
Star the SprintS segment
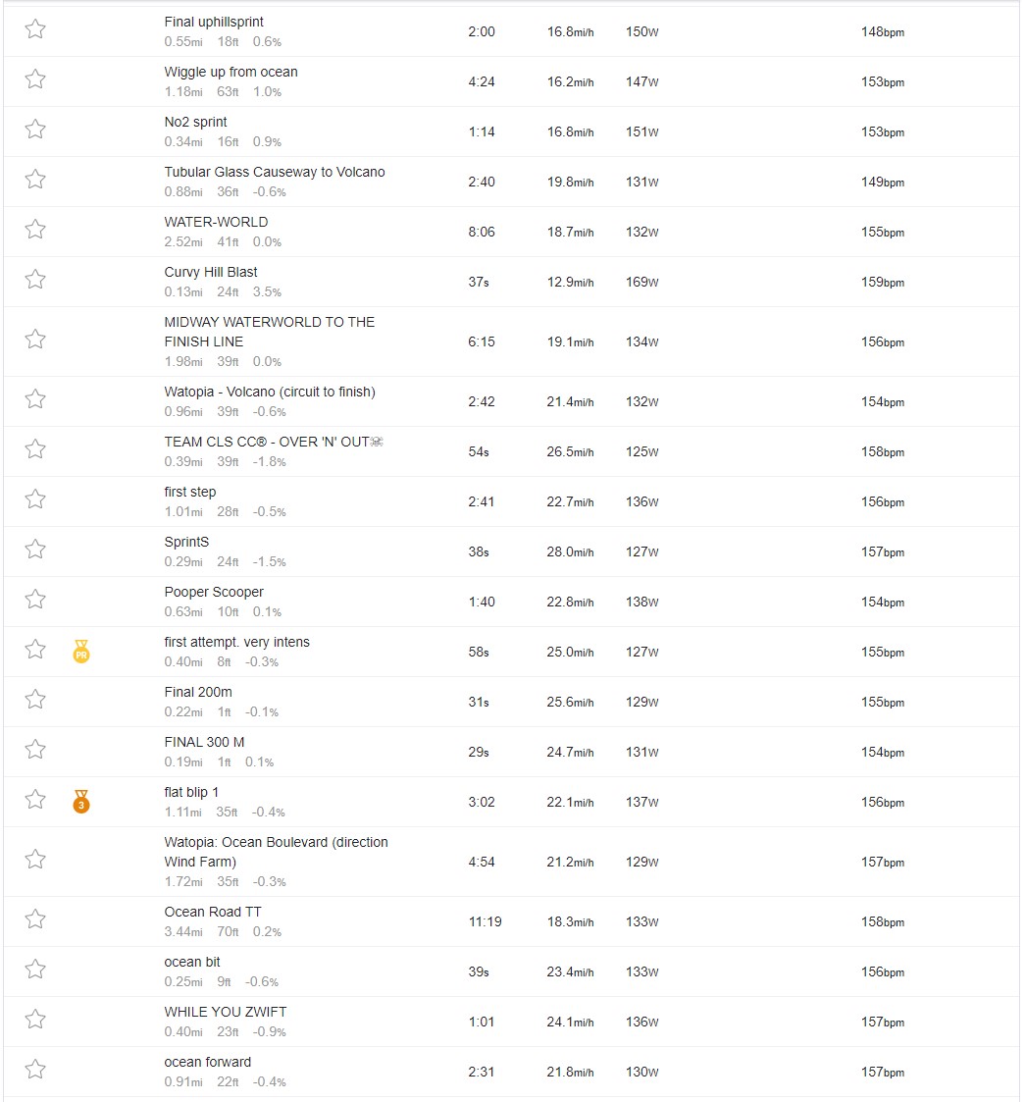35,550
